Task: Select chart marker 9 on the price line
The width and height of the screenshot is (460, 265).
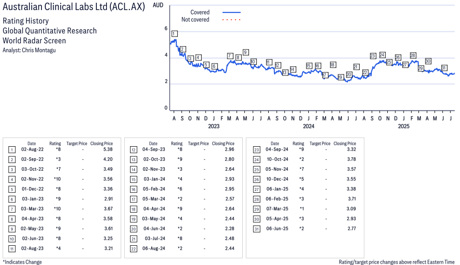Action: (246, 52)
